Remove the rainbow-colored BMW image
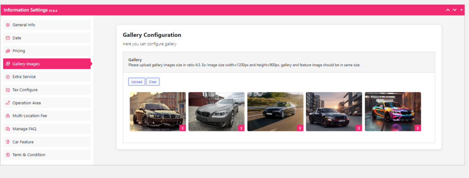Viewport: 469px width, 178px height. click(x=418, y=128)
